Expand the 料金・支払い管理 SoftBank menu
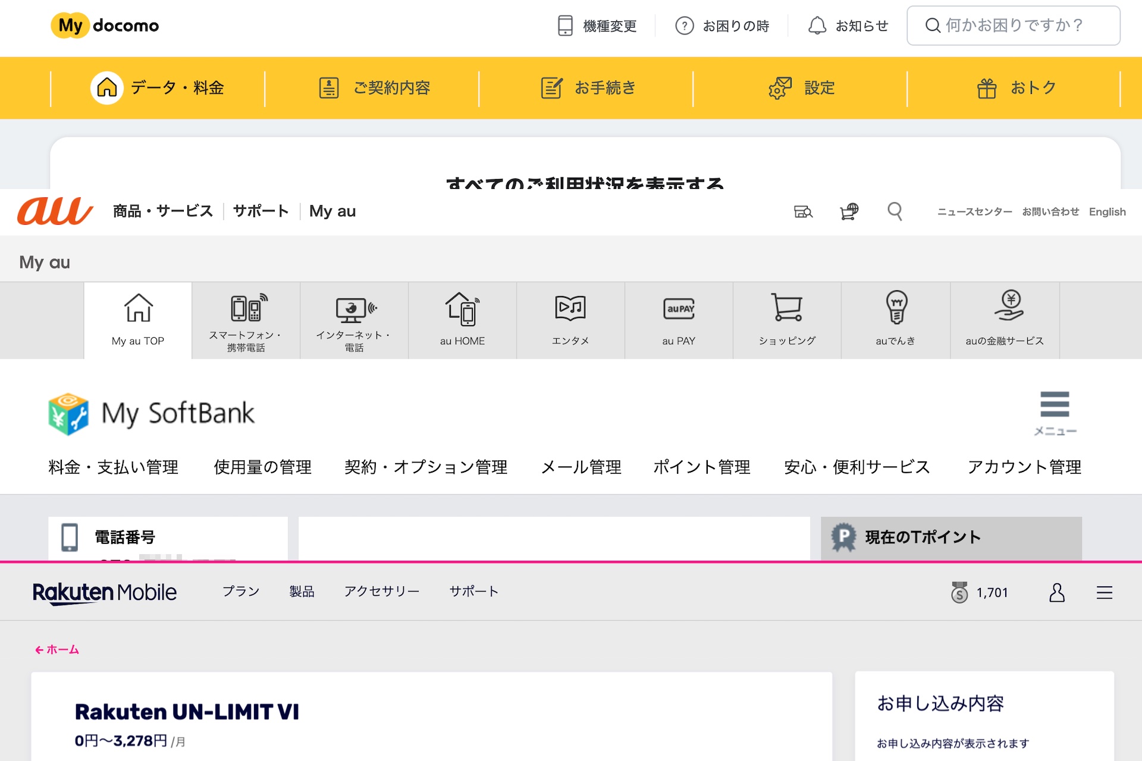This screenshot has height=761, width=1142. (113, 467)
